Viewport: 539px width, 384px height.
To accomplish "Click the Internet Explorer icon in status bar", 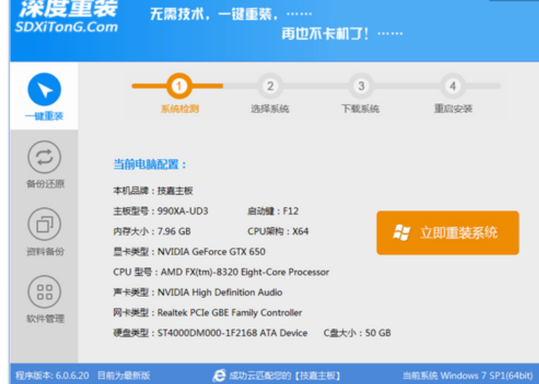I will pos(220,375).
